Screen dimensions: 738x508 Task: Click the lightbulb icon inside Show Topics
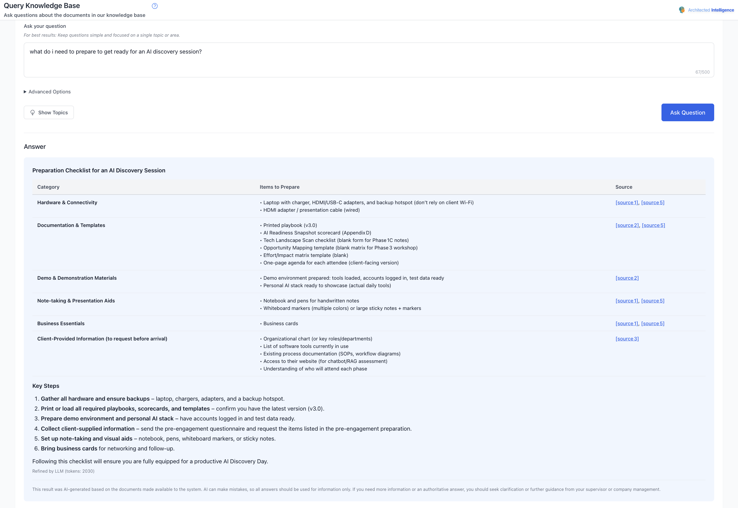[x=33, y=112]
